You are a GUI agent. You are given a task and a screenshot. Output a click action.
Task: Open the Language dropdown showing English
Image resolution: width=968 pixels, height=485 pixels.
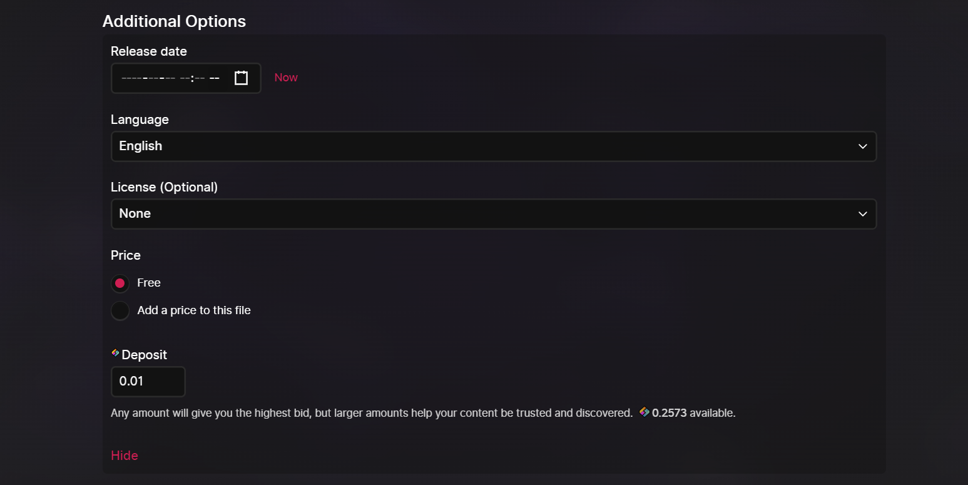tap(494, 146)
